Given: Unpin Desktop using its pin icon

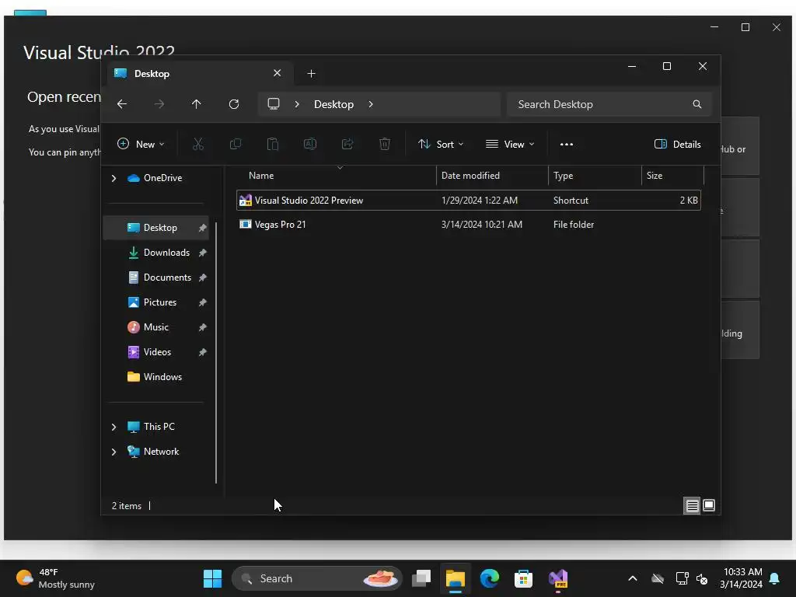Looking at the screenshot, I should 203,228.
